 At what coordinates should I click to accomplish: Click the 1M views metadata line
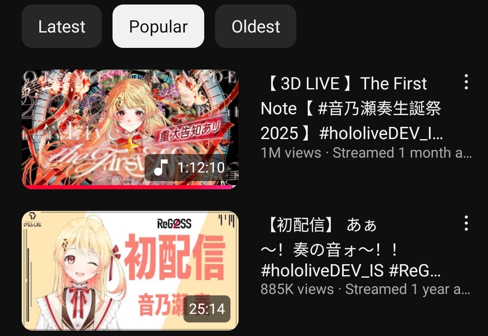[x=366, y=153]
